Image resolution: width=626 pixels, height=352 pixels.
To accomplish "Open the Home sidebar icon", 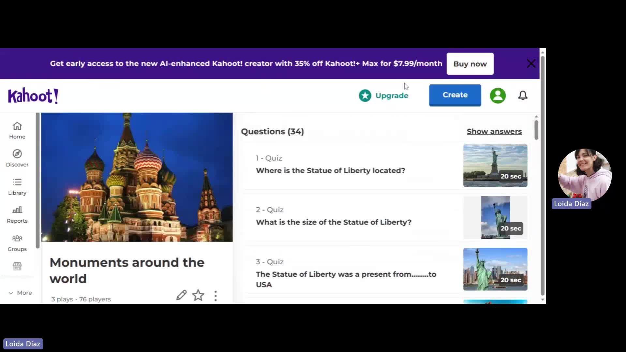I will [17, 130].
